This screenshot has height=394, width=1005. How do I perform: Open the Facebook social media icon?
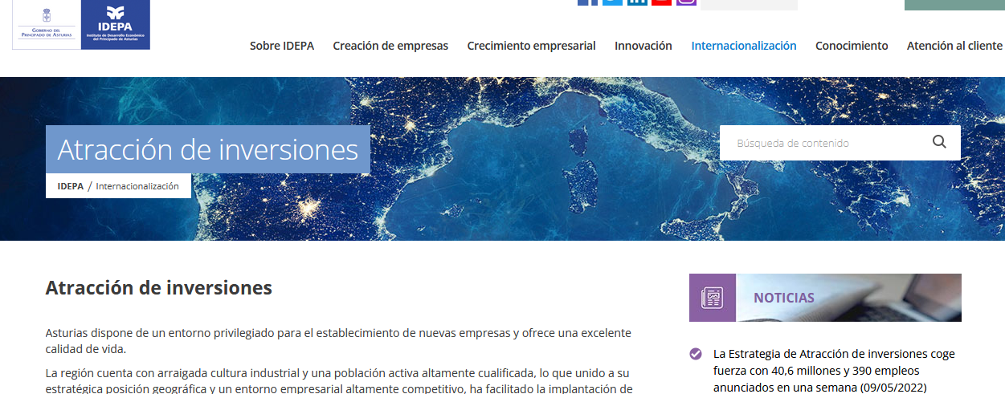(x=587, y=2)
